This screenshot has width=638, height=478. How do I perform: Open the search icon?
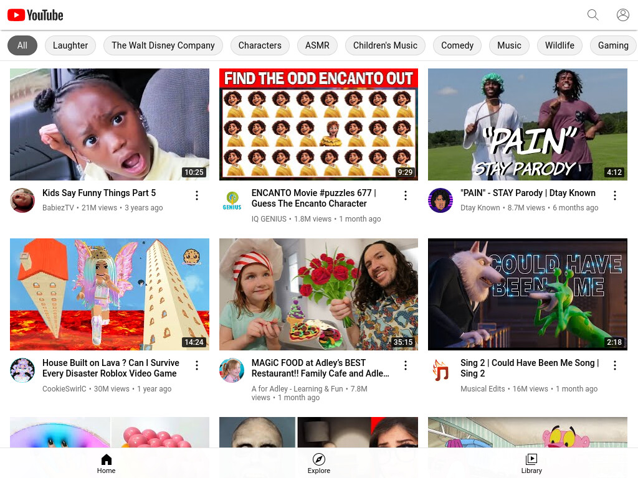(x=593, y=15)
